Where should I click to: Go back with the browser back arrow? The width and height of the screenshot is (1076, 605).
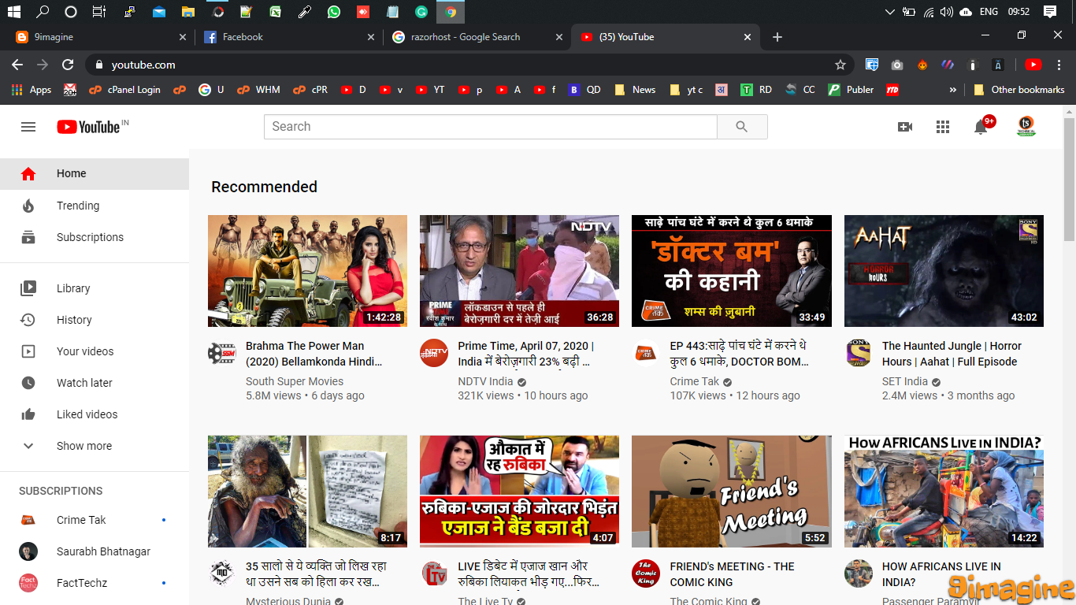(17, 65)
